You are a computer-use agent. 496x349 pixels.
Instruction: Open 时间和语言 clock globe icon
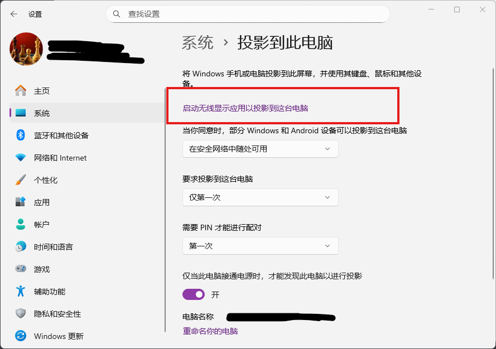pos(21,247)
